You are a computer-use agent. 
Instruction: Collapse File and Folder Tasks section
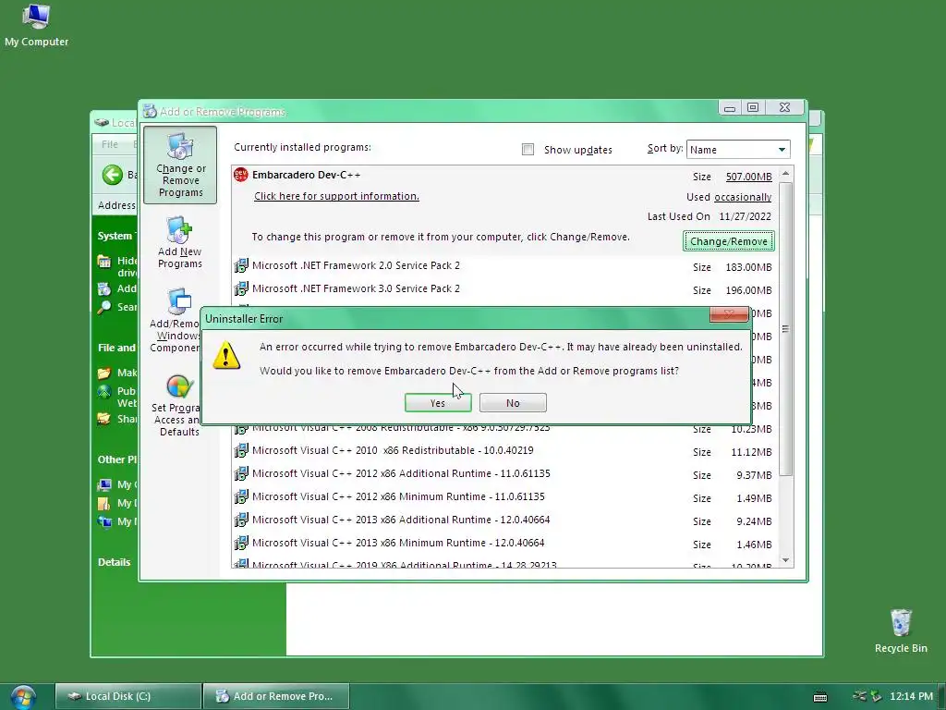pos(117,348)
